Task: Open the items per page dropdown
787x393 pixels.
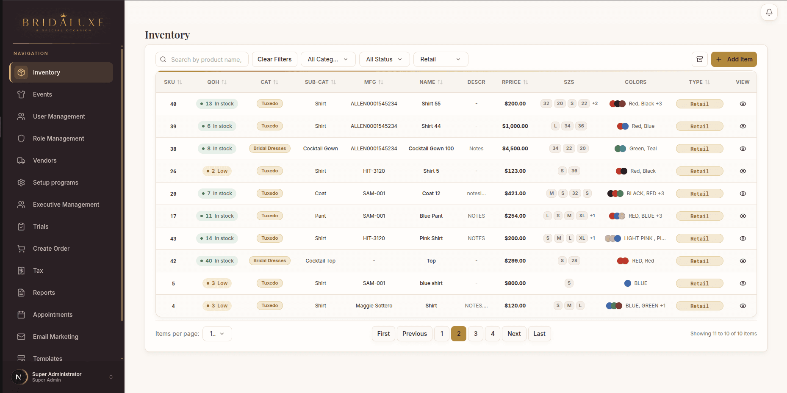Action: coord(217,334)
